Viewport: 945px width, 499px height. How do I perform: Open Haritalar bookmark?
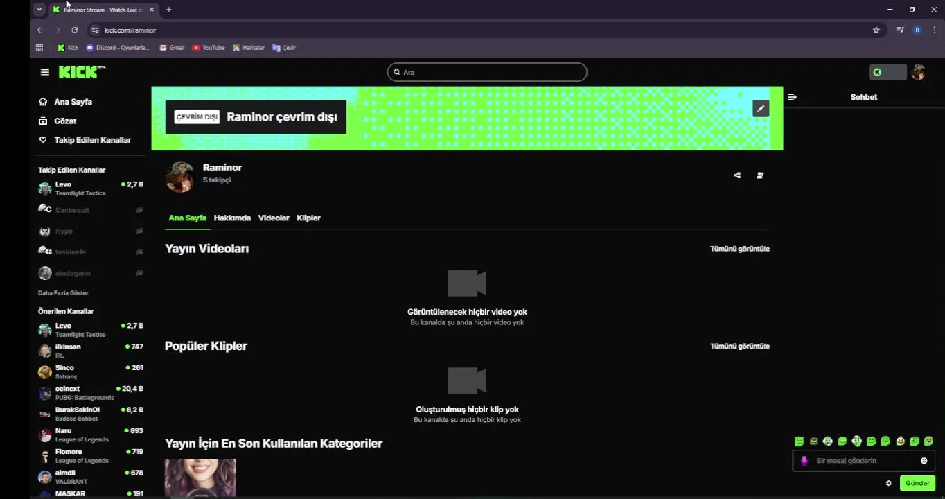coord(248,48)
